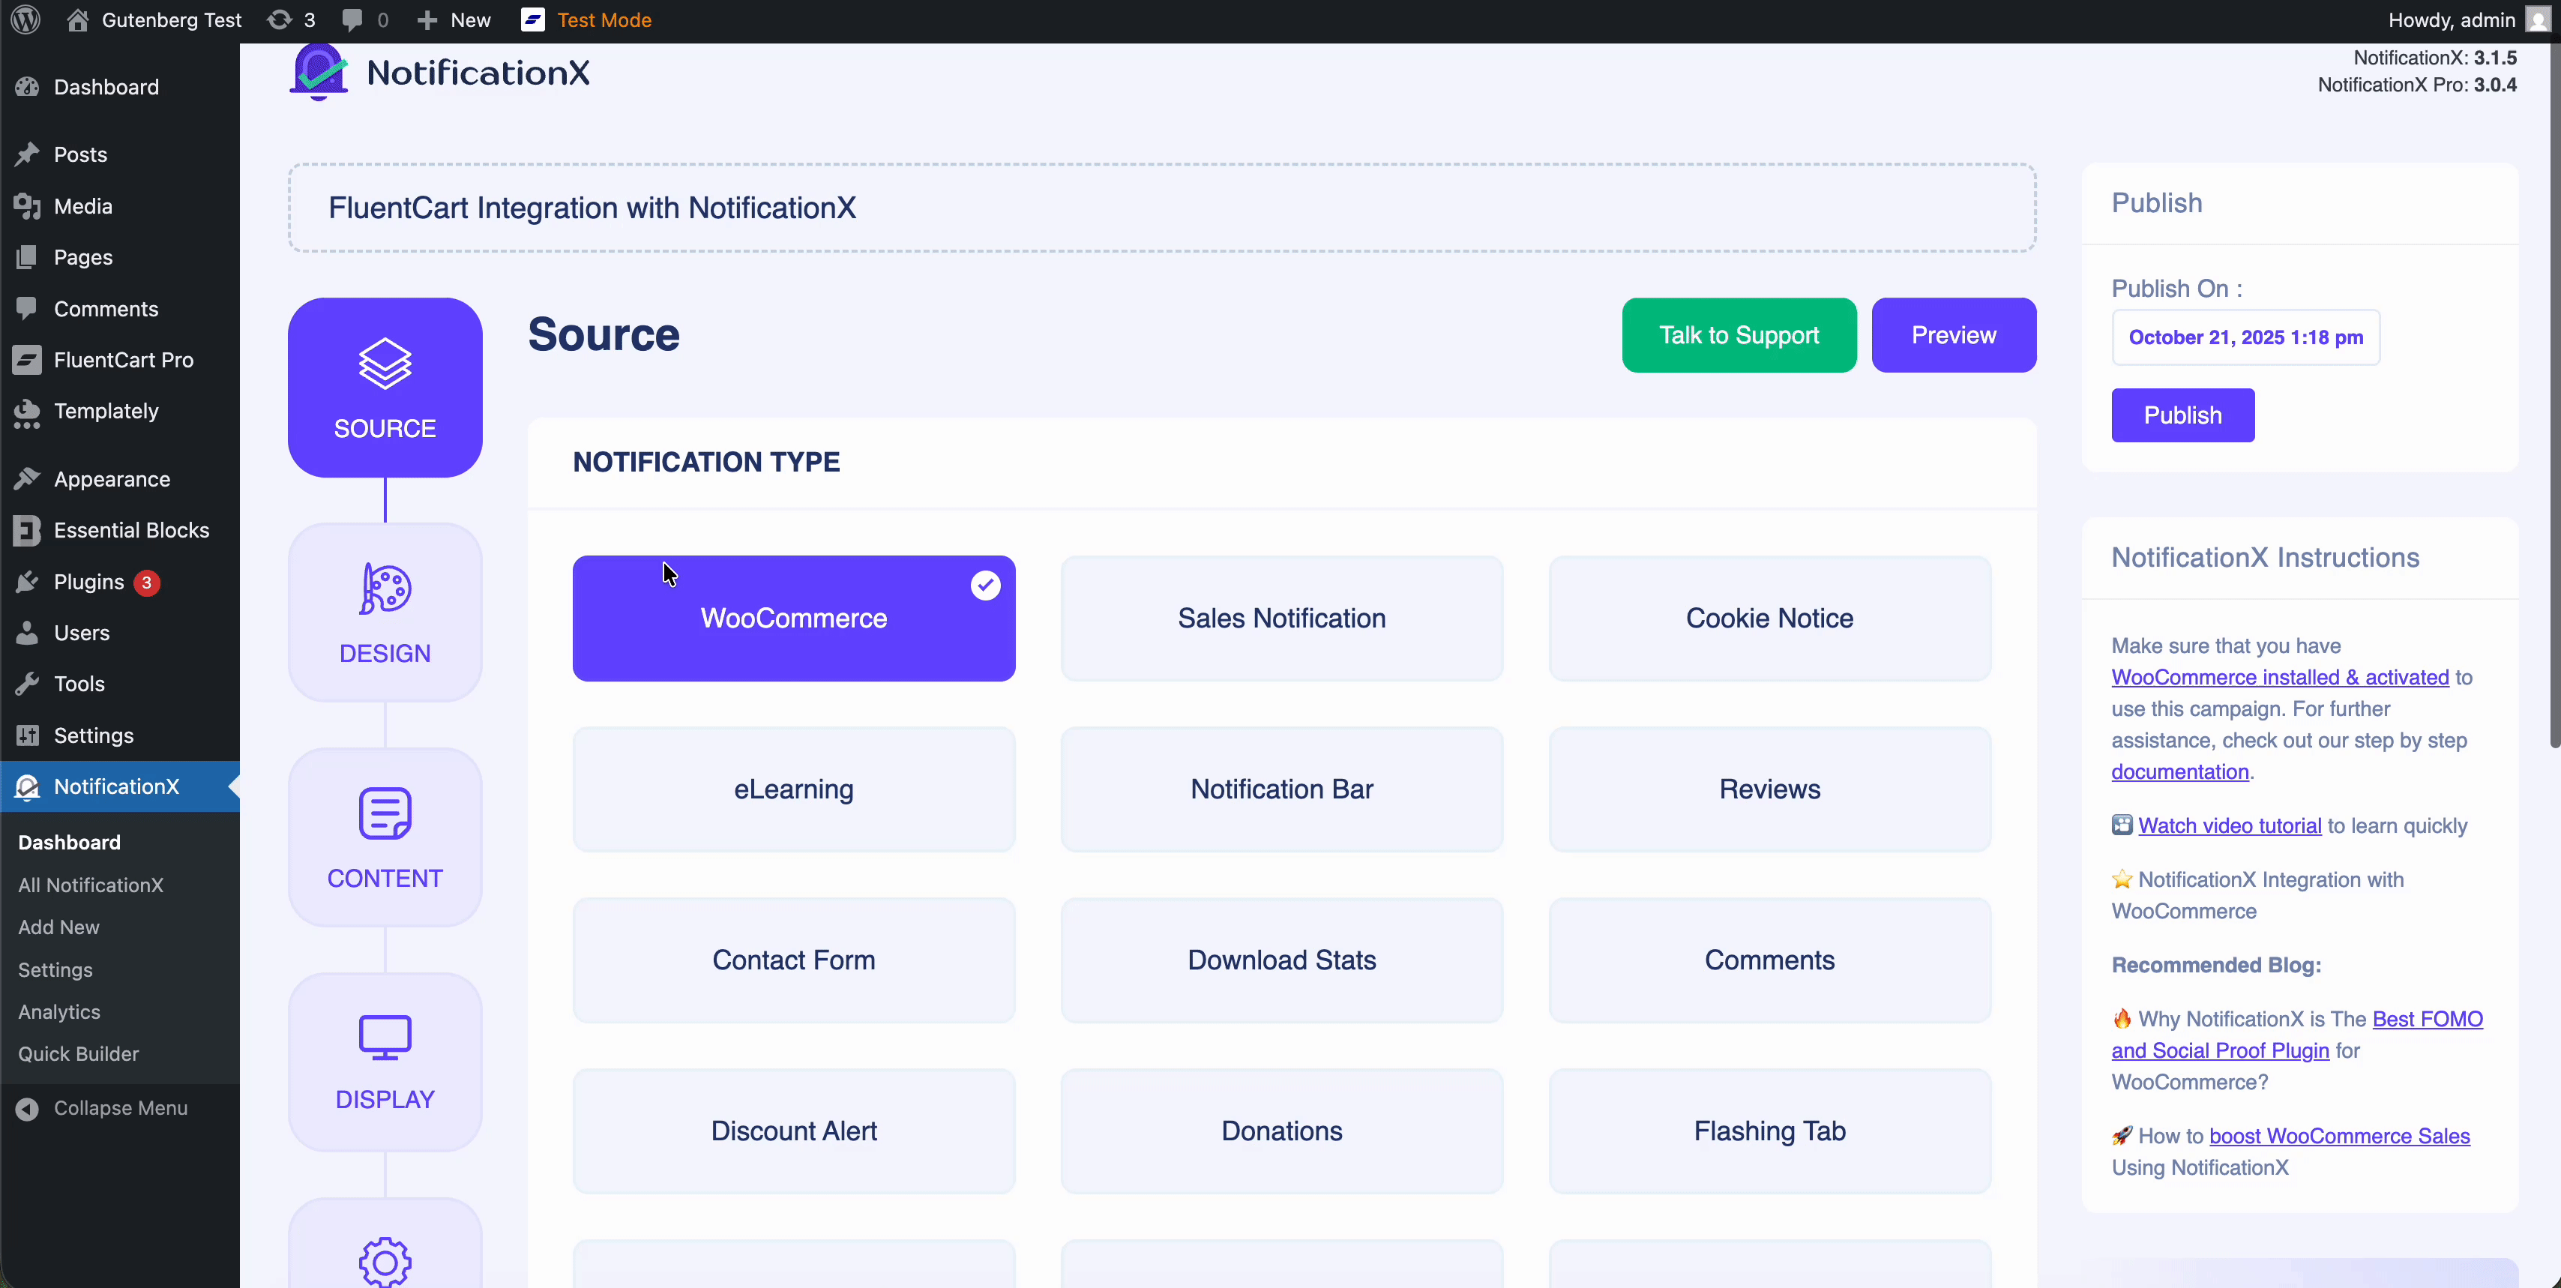2561x1288 pixels.
Task: Select the Display step monitor icon
Action: (x=384, y=1038)
